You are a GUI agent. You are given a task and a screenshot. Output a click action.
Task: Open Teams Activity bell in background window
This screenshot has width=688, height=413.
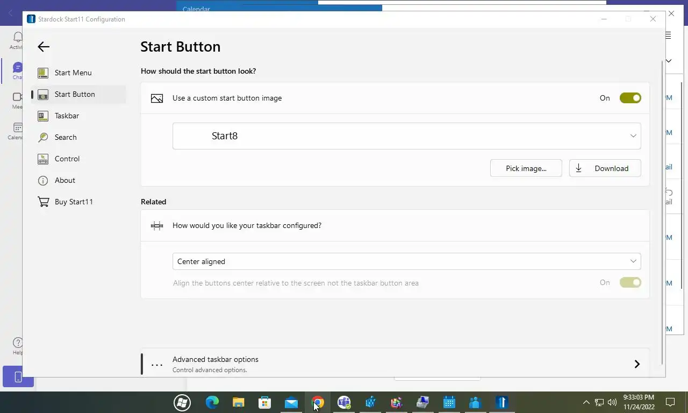click(x=17, y=37)
